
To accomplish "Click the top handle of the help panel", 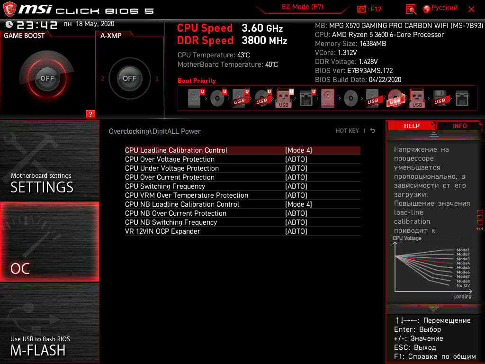I will 434,134.
